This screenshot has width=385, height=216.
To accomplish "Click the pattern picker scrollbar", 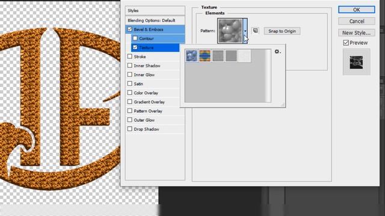I will point(268,76).
